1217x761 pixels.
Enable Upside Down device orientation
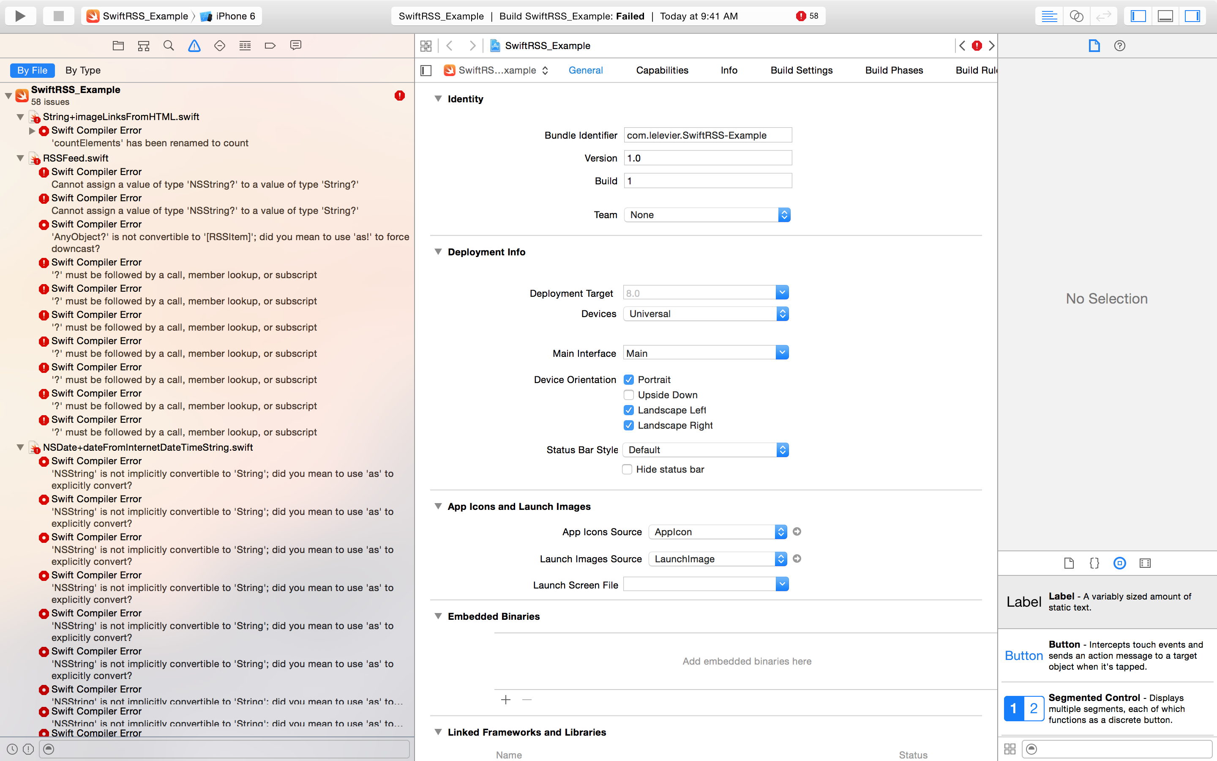[628, 394]
